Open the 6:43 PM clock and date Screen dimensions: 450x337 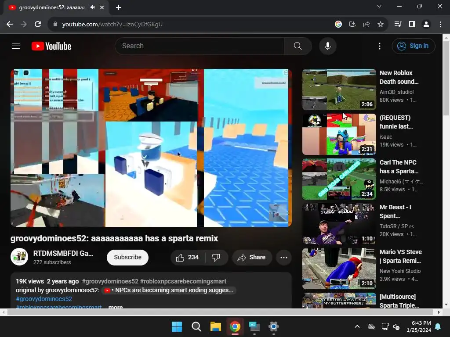pos(419,326)
